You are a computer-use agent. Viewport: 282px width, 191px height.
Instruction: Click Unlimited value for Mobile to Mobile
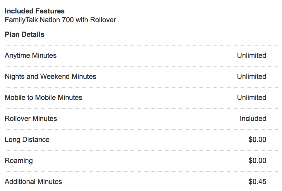coord(252,98)
